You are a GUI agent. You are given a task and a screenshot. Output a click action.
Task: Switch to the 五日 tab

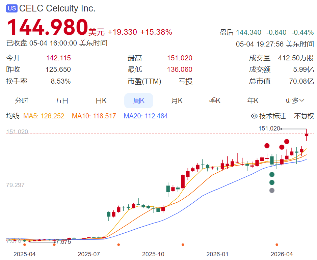coord(62,100)
